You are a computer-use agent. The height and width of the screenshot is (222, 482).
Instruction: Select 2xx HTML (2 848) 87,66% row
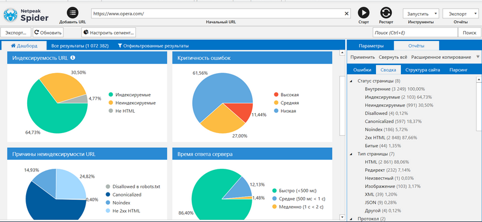tap(391, 138)
